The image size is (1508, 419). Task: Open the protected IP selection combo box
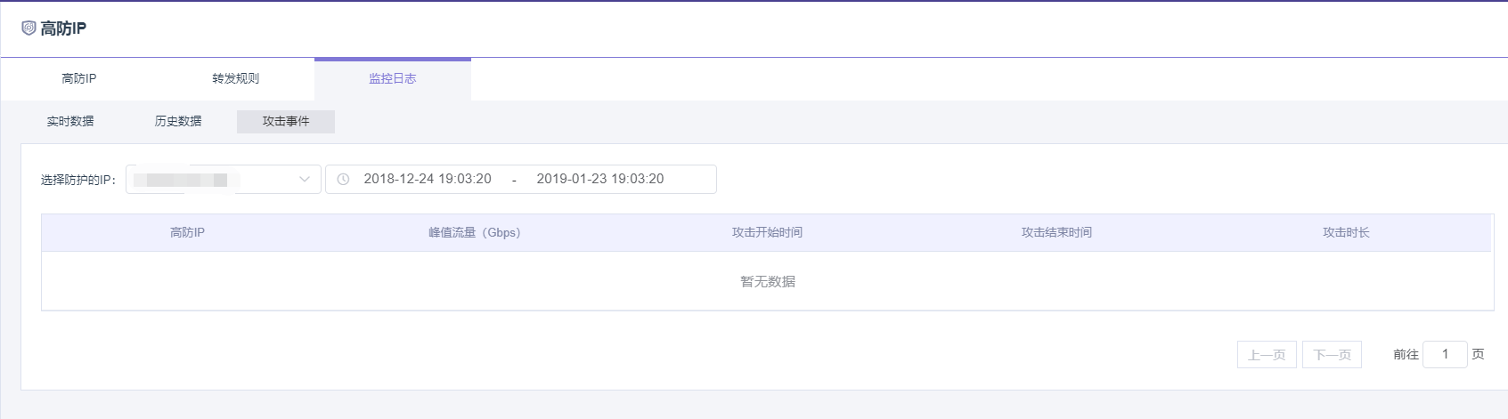224,179
